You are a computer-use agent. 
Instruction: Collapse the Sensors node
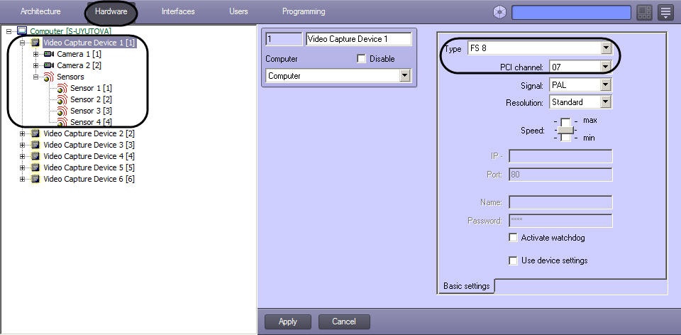tap(35, 77)
